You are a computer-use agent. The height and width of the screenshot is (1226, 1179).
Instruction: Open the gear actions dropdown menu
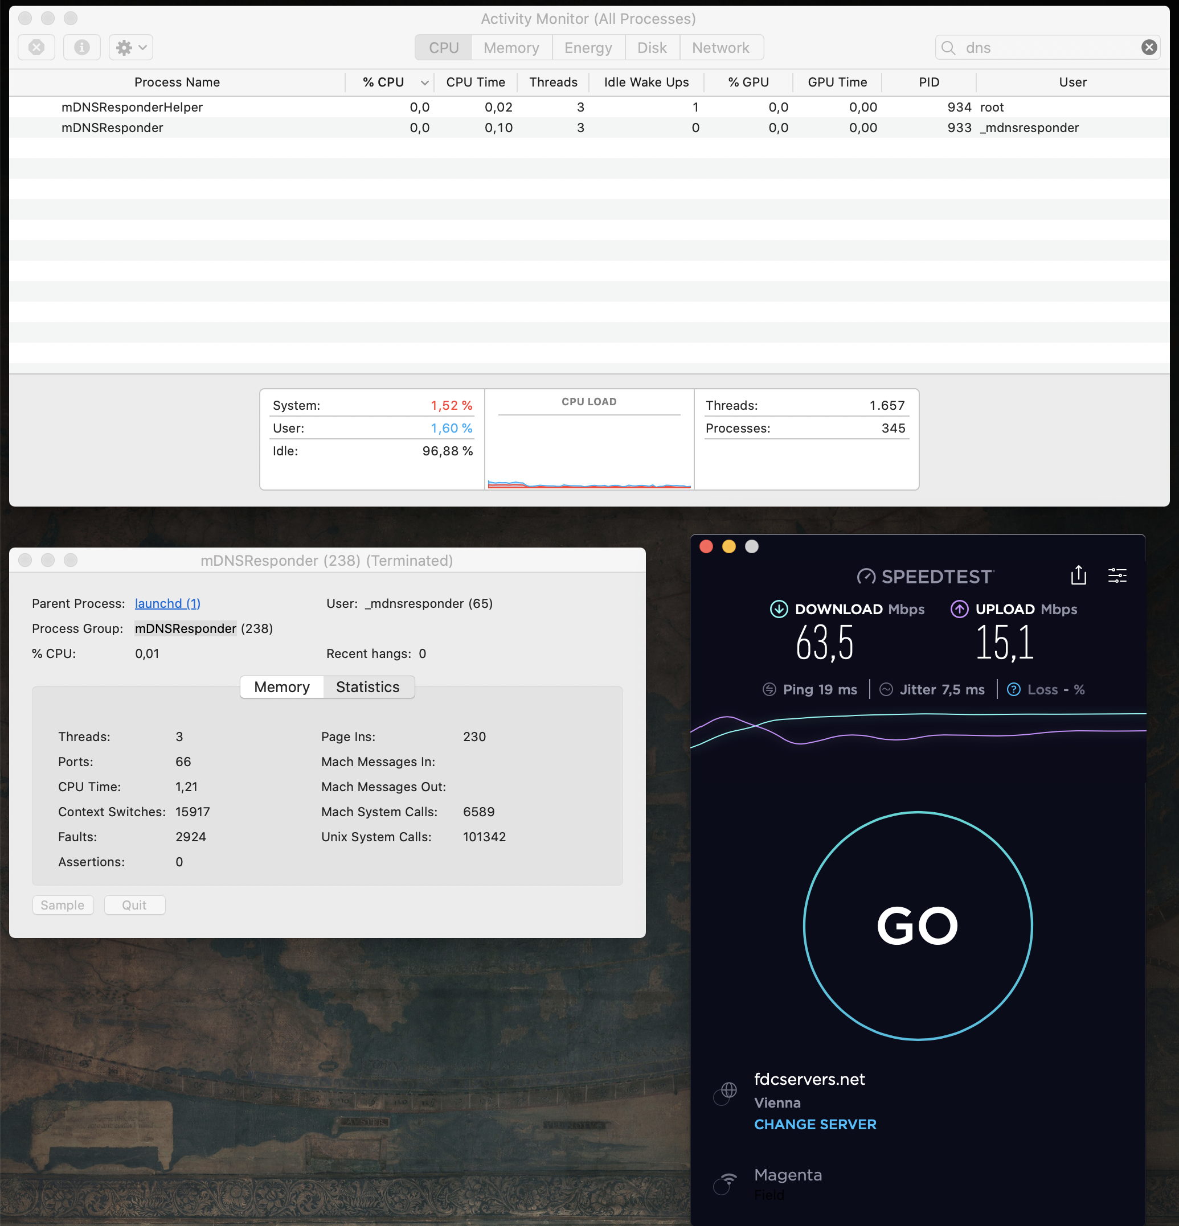[x=131, y=48]
